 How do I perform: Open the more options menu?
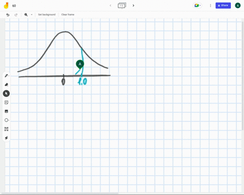coord(210,6)
